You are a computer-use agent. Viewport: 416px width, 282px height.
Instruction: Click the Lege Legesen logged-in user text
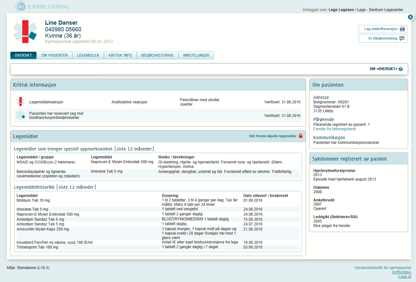341,10
